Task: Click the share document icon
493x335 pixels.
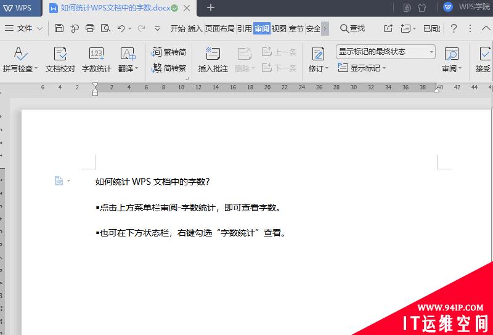Action: pyautogui.click(x=388, y=28)
